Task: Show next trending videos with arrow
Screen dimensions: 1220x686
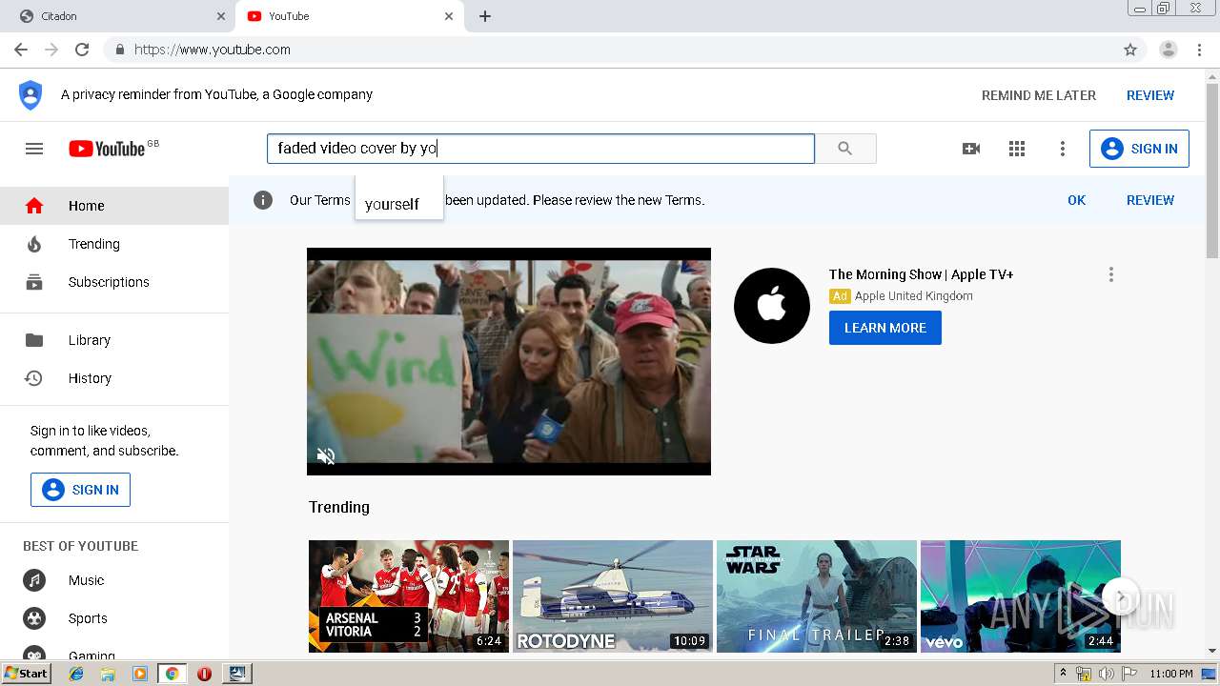Action: pyautogui.click(x=1121, y=597)
